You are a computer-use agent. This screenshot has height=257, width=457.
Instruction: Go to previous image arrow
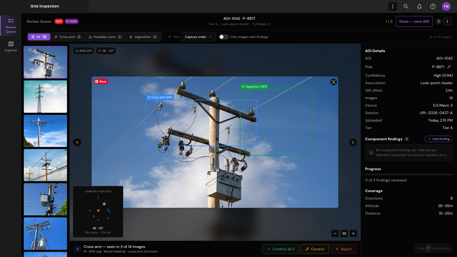[77, 142]
